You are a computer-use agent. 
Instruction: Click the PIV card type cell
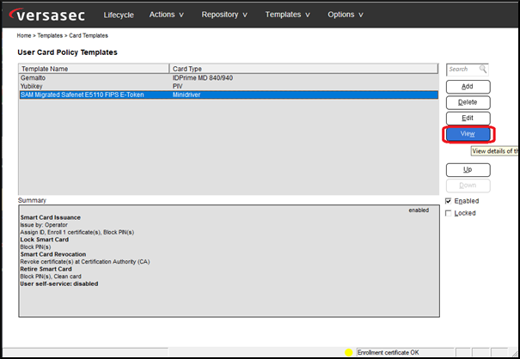[x=178, y=86]
